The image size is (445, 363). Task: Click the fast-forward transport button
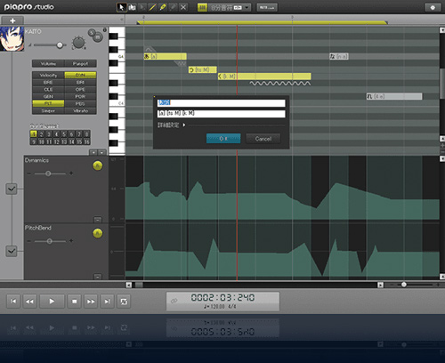[x=91, y=302]
